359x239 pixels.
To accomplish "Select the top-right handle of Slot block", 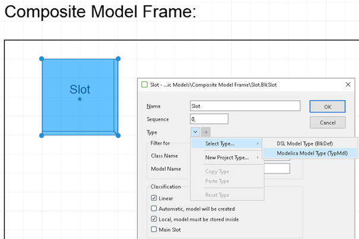I will point(118,59).
